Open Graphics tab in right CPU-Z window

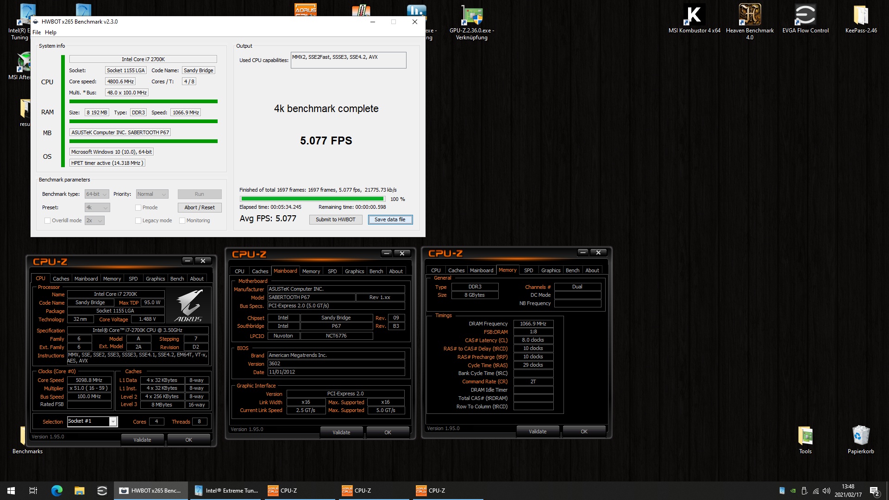(551, 270)
